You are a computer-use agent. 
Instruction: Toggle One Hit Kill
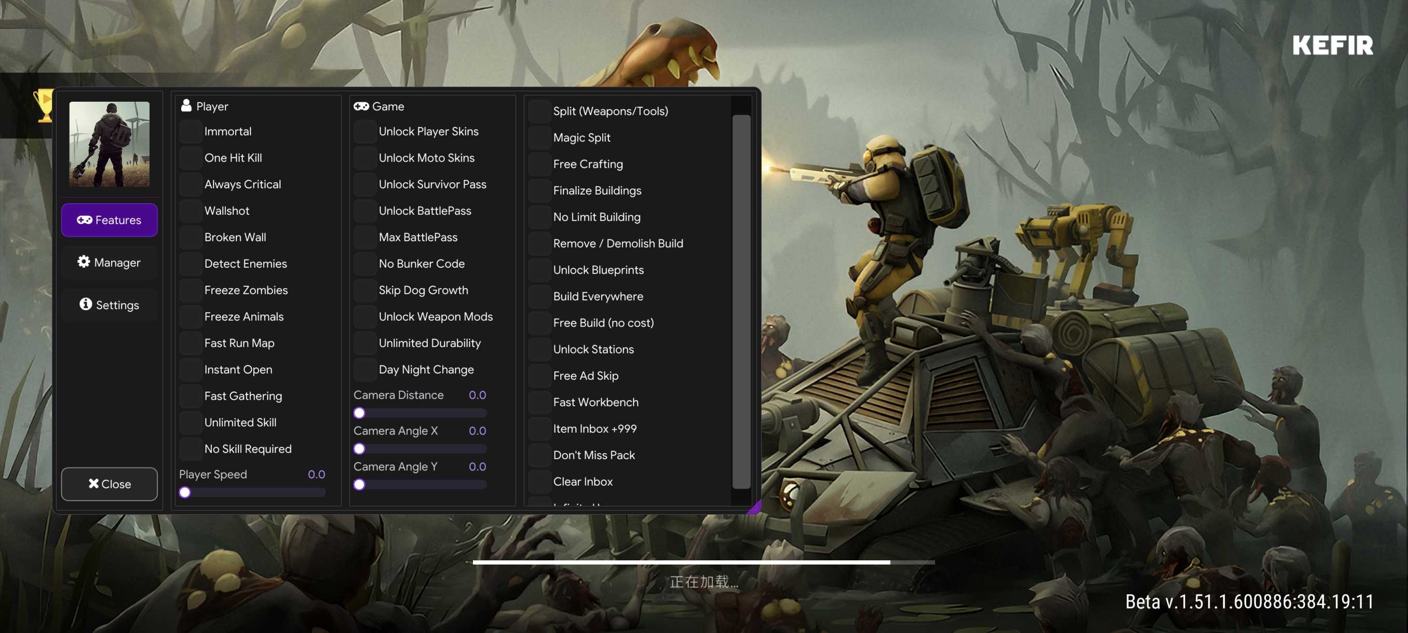[191, 158]
